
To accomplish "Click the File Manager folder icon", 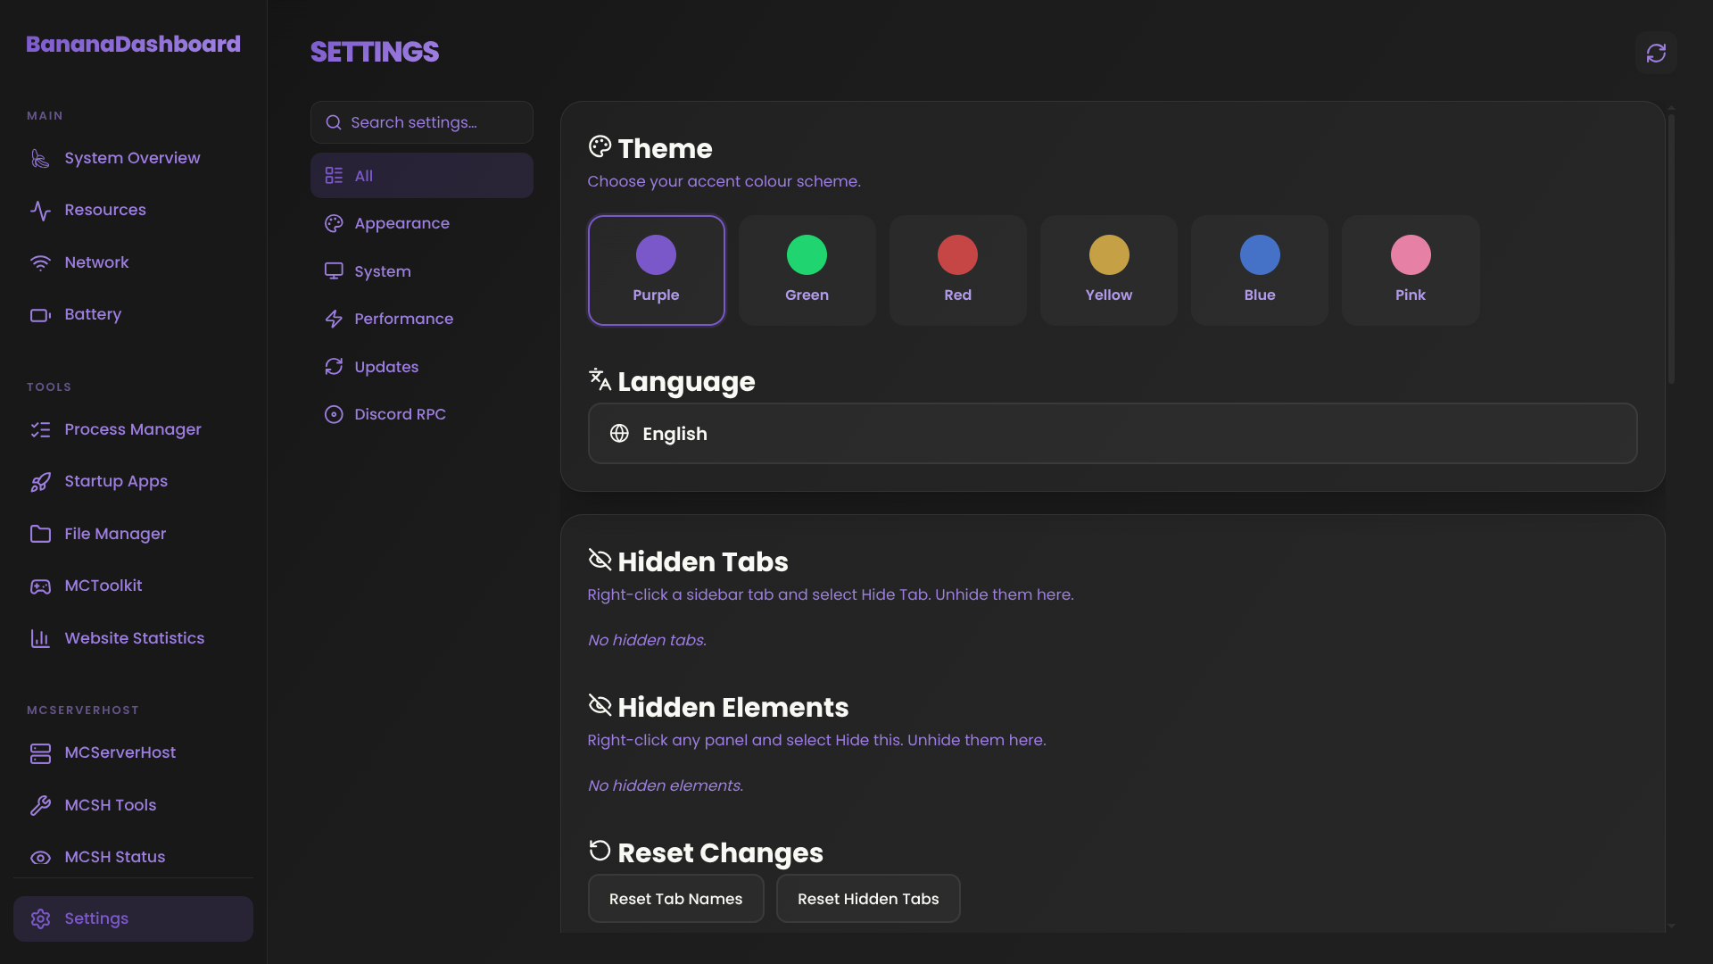I will 40,534.
